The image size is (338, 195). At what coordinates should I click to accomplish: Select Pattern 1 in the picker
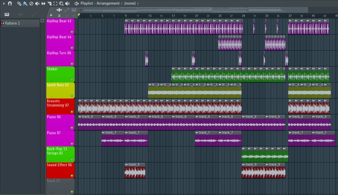point(20,23)
